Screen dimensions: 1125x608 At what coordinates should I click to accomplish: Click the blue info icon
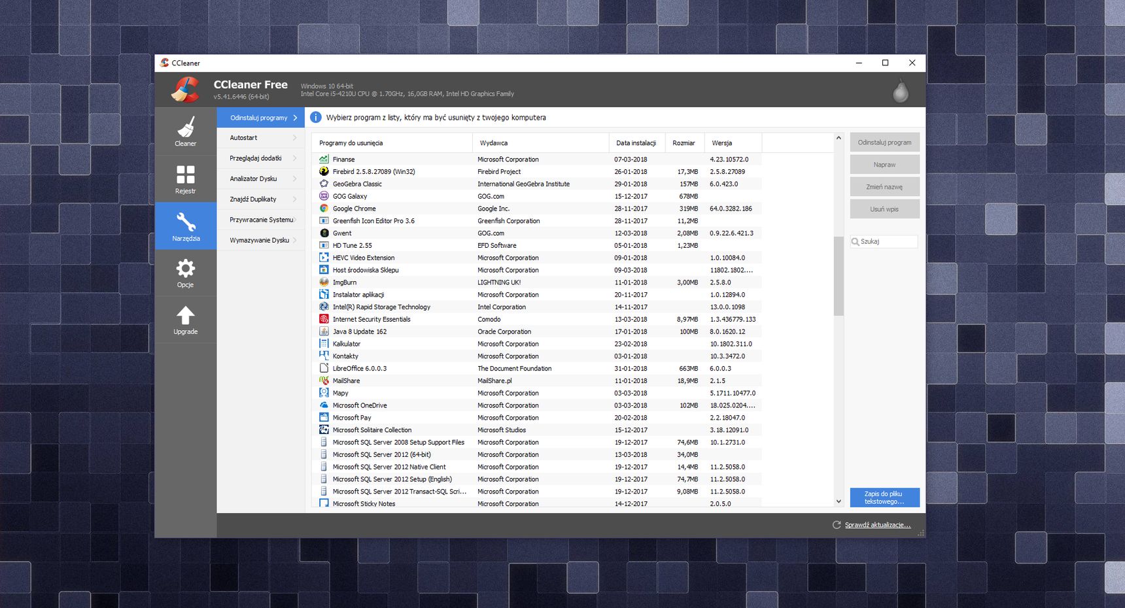pos(315,117)
